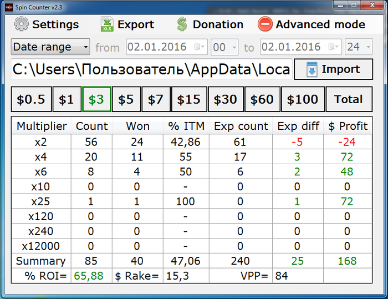Click the Spin Counter app icon in title bar

point(9,7)
